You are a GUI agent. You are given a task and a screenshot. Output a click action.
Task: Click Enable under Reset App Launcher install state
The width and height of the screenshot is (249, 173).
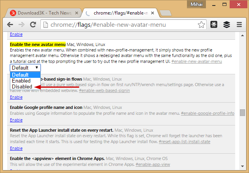[16, 148]
